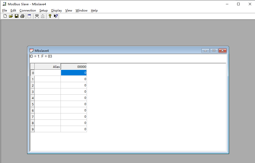Select the Alias cell in row 8
The width and height of the screenshot is (255, 163).
click(x=48, y=123)
